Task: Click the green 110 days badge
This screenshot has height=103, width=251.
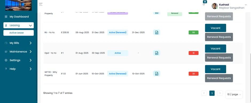Action: [x=194, y=33]
